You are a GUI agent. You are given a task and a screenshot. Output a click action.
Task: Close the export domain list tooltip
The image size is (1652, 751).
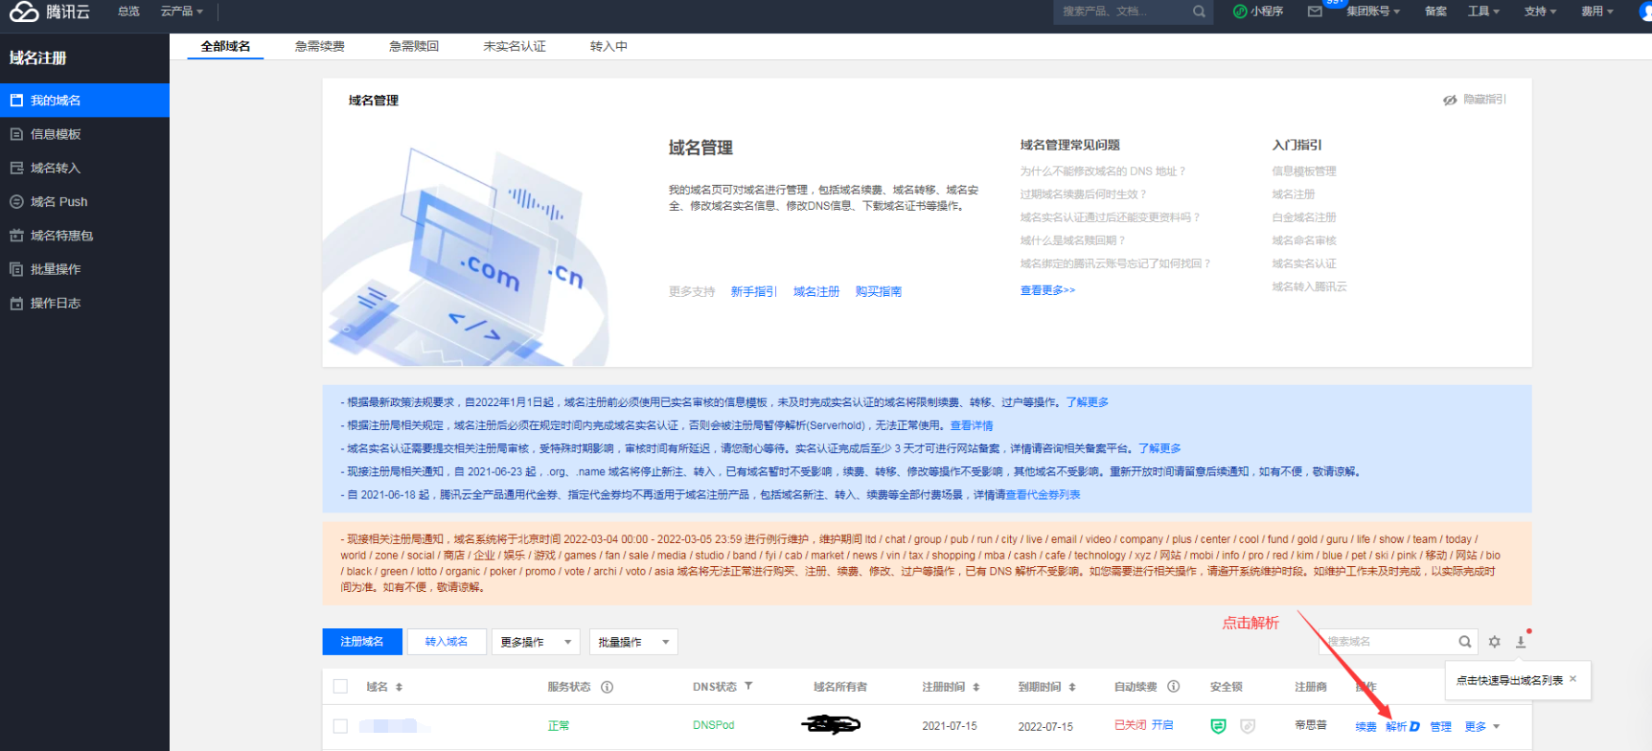1572,678
